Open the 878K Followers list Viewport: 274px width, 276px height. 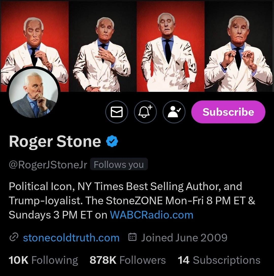(128, 260)
